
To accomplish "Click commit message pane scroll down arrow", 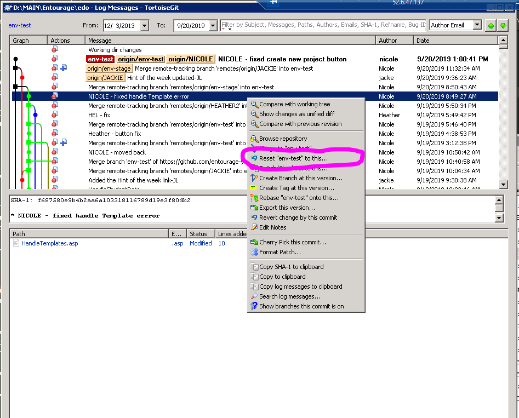I will (499, 218).
